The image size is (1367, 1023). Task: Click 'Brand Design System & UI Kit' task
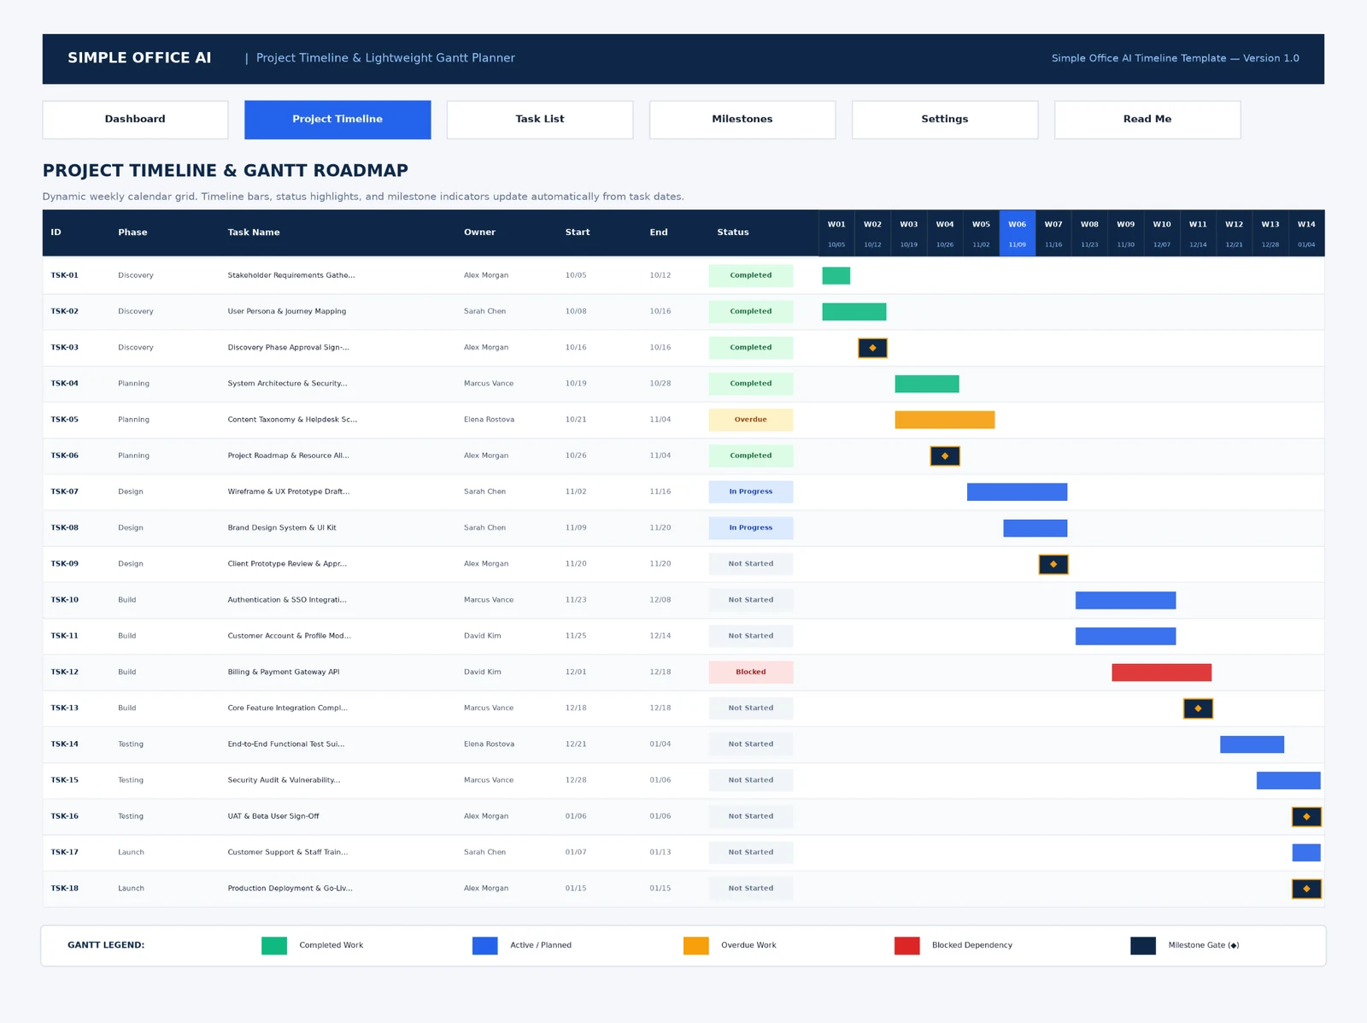coord(282,528)
